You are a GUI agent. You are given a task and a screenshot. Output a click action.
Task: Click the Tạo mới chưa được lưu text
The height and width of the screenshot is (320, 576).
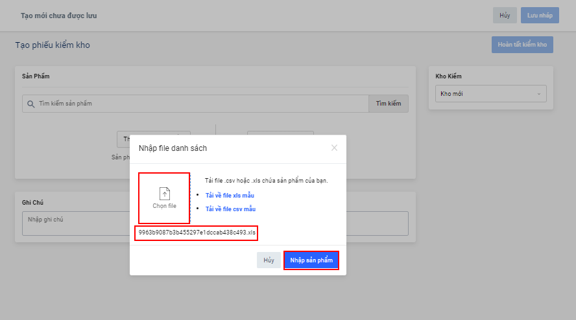click(59, 16)
